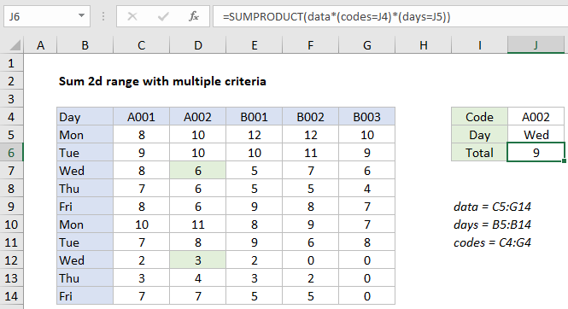Click the selected Total cell showing 9
Image resolution: width=568 pixels, height=309 pixels.
click(536, 153)
